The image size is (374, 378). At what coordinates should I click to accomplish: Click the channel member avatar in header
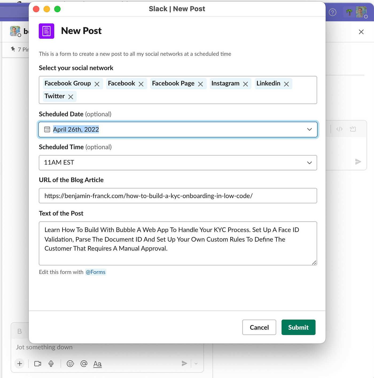click(x=15, y=31)
